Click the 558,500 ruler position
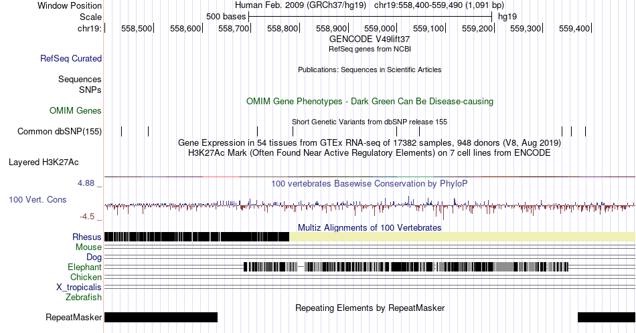This screenshot has width=636, height=333. (x=137, y=28)
